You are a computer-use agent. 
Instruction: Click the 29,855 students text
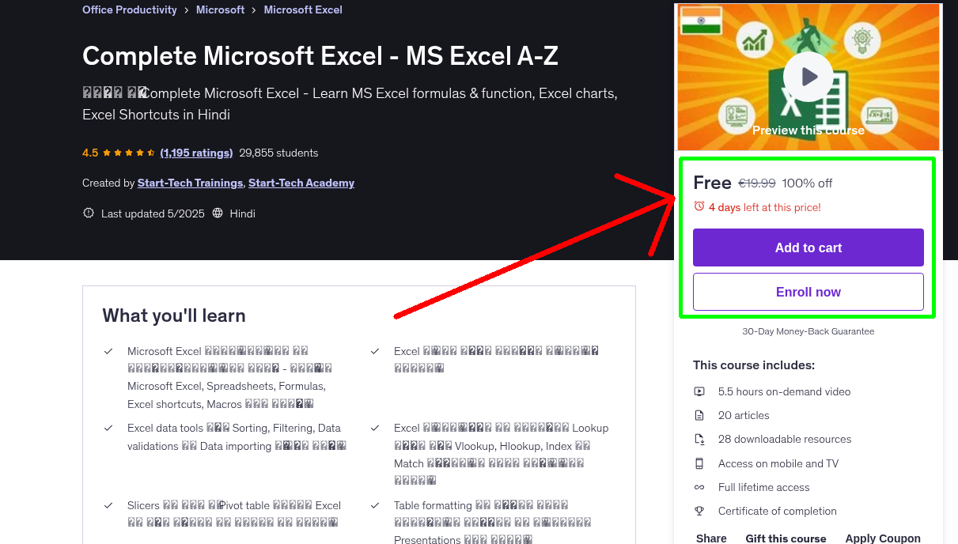click(278, 153)
